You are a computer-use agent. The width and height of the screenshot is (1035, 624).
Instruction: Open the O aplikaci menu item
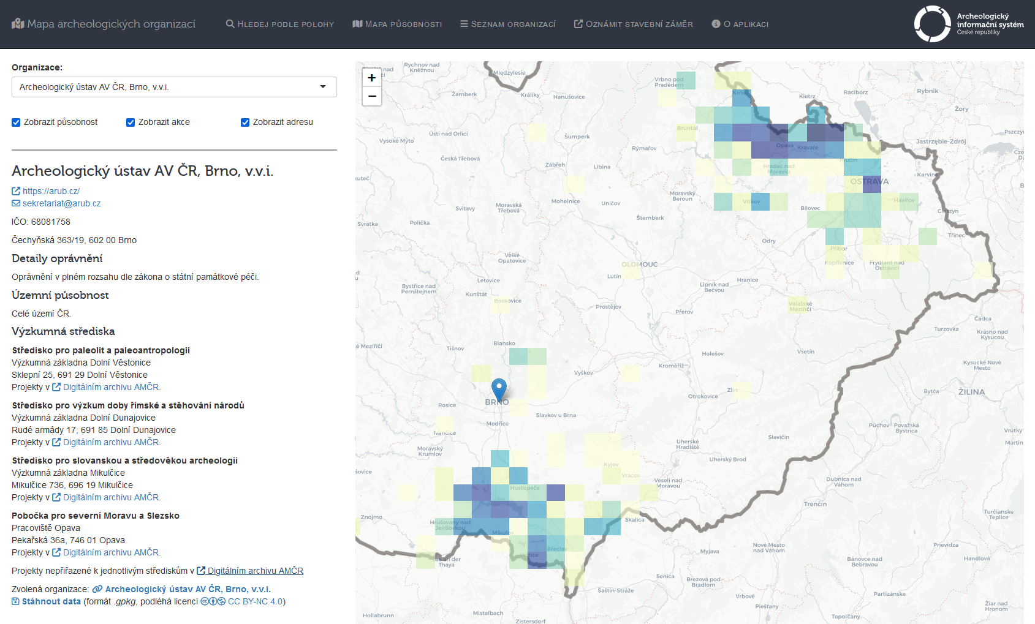740,24
